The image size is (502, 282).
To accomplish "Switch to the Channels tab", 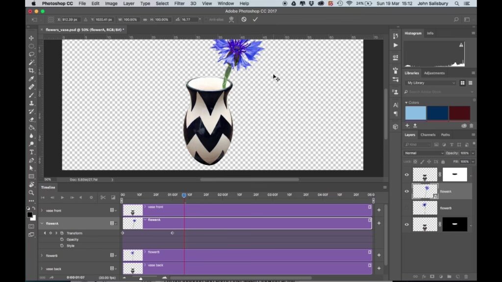I will pyautogui.click(x=427, y=135).
